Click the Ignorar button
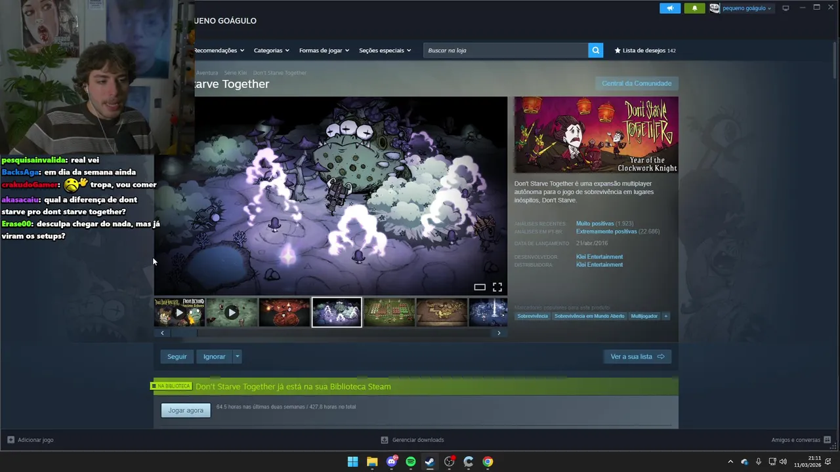Viewport: 840px width, 472px height. pos(214,357)
